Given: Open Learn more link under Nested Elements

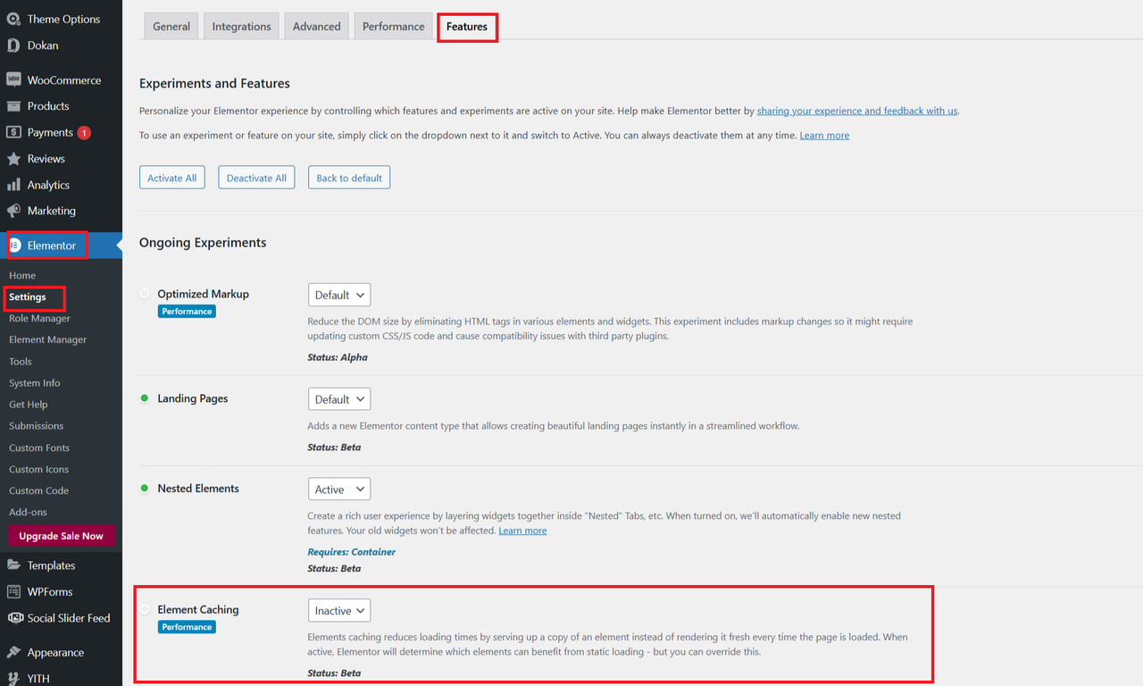Looking at the screenshot, I should click(522, 531).
